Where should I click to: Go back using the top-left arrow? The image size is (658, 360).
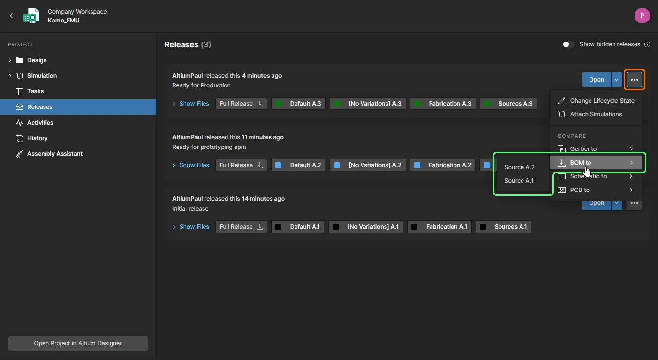click(x=11, y=16)
